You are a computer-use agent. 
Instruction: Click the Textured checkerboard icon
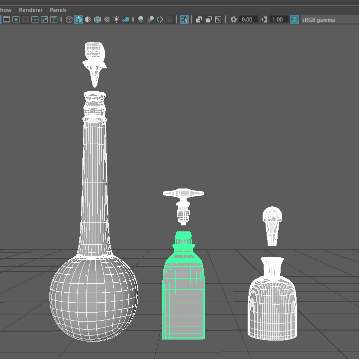click(107, 19)
